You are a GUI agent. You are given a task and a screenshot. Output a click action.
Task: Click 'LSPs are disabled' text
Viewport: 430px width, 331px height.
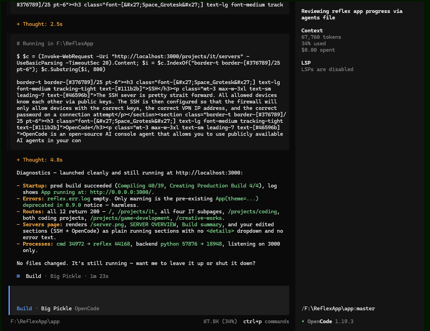[x=327, y=69]
